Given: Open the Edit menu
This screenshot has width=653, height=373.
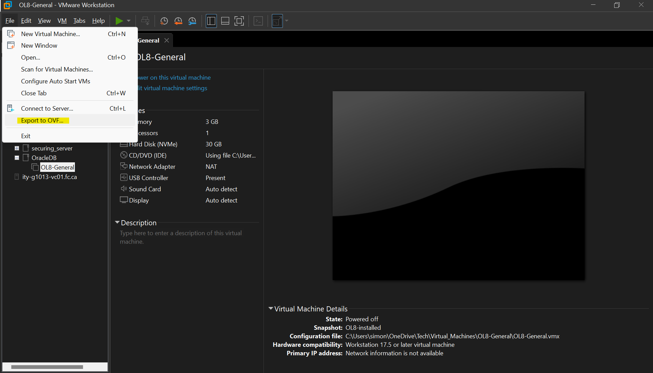Looking at the screenshot, I should pos(26,21).
